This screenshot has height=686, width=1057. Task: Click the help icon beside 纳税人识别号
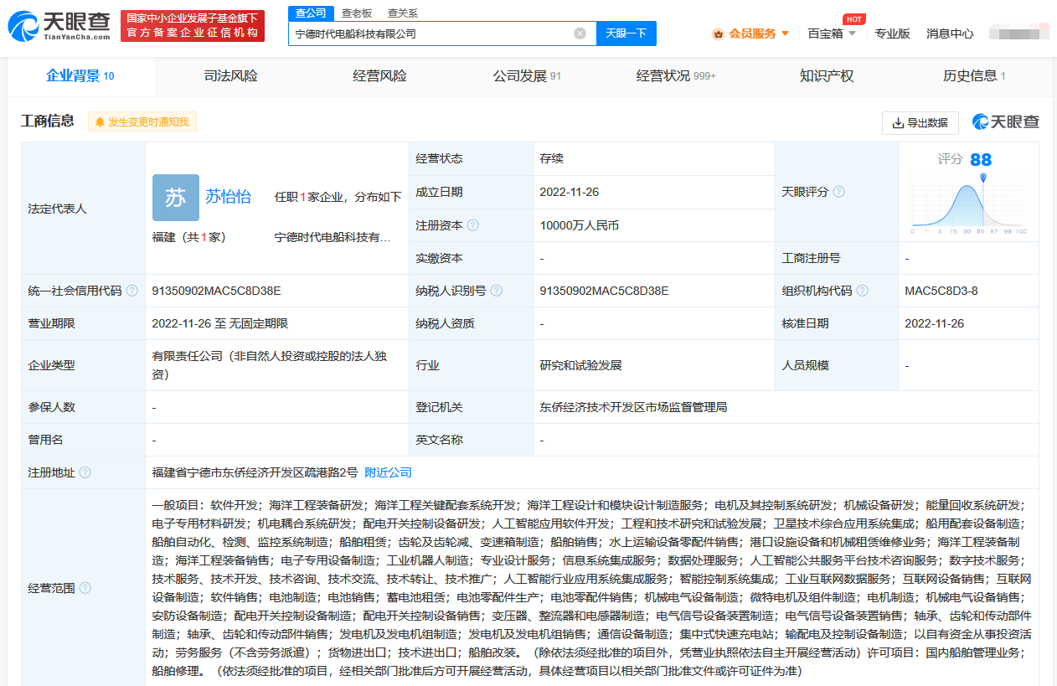click(497, 291)
